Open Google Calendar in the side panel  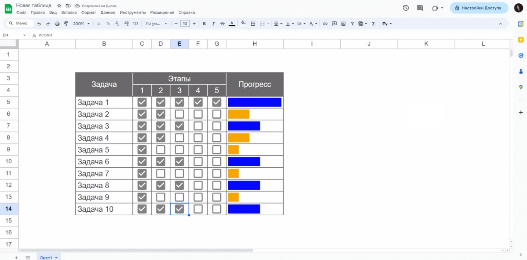521,24
